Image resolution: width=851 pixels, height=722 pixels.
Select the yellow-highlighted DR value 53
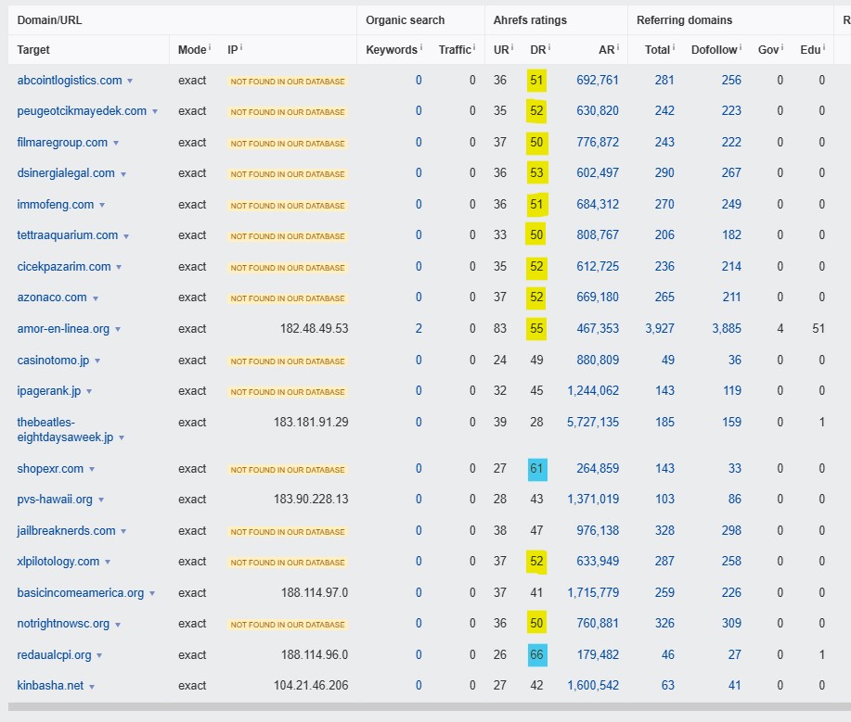coord(536,173)
